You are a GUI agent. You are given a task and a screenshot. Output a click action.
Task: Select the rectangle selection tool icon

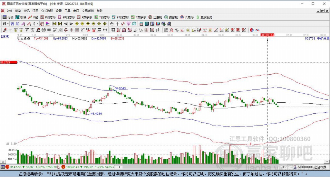(x=113, y=30)
